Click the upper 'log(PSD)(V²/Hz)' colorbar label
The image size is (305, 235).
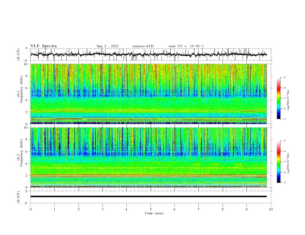[x=288, y=100]
